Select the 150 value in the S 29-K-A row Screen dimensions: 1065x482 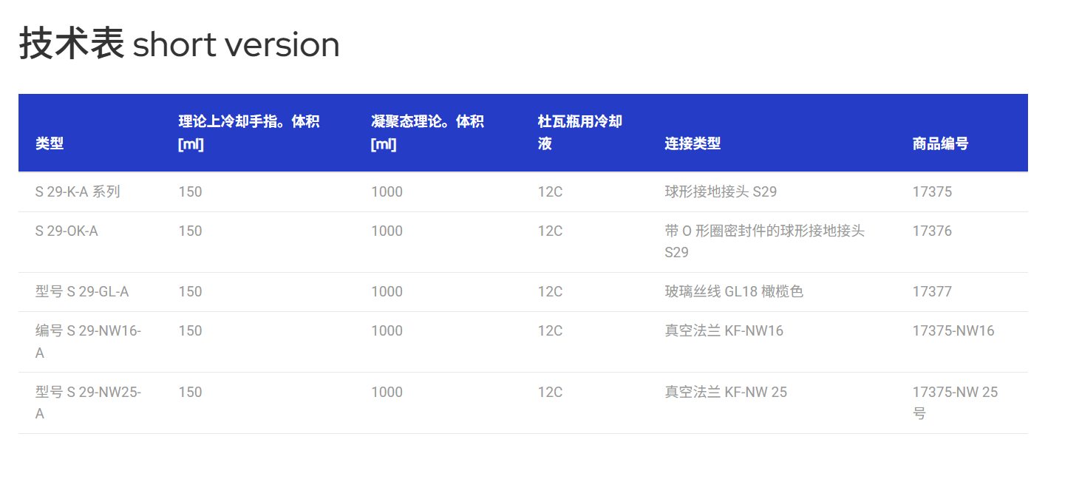pos(190,192)
